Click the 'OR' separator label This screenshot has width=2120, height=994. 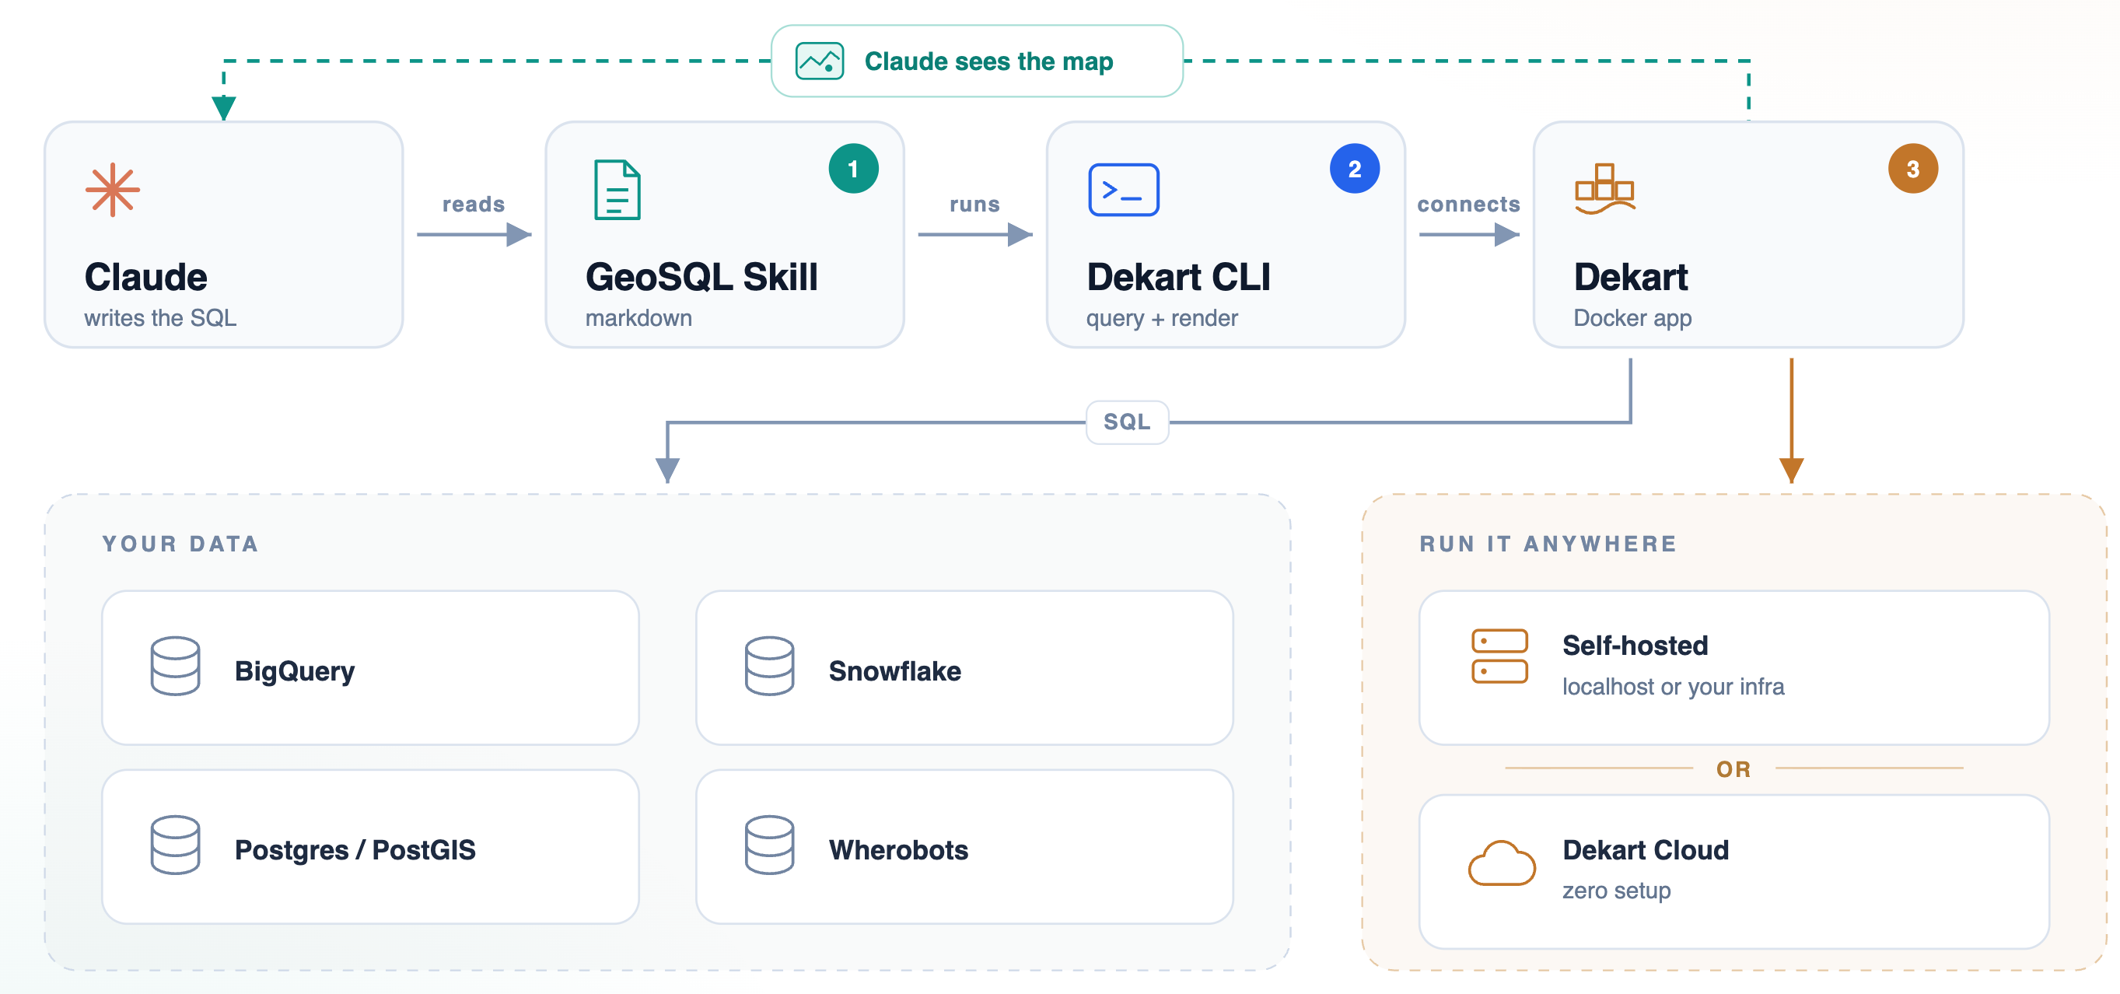point(1733,769)
